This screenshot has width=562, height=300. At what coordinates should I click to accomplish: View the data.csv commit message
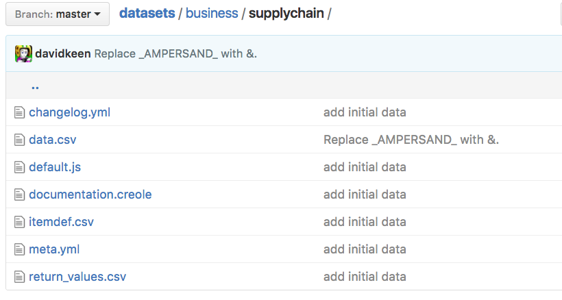(411, 140)
